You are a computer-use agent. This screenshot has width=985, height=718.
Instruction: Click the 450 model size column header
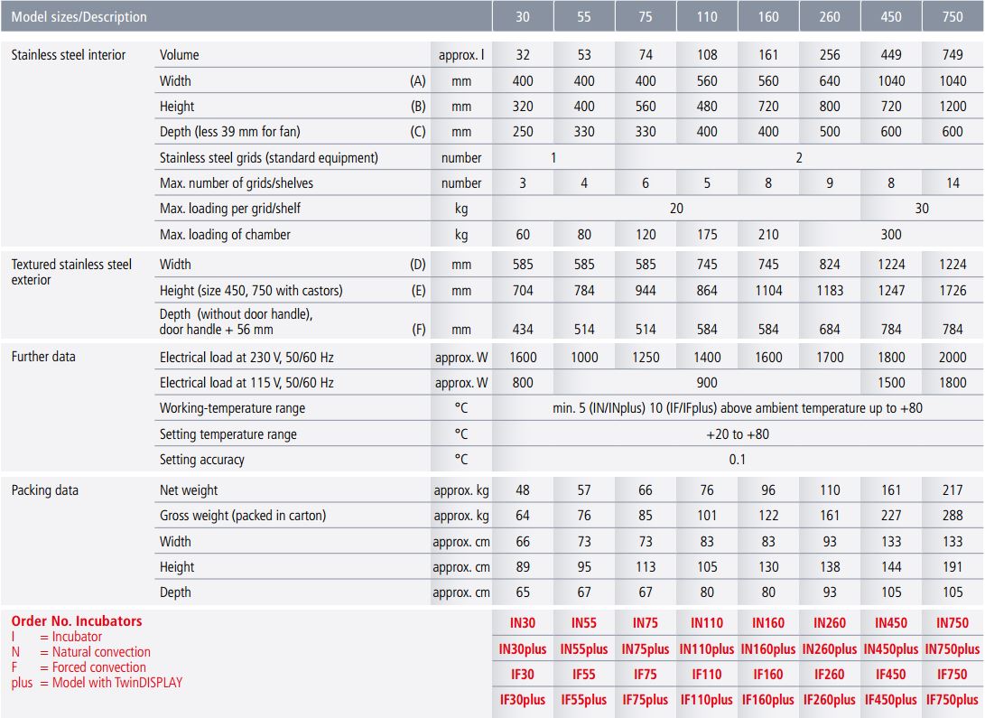point(891,16)
